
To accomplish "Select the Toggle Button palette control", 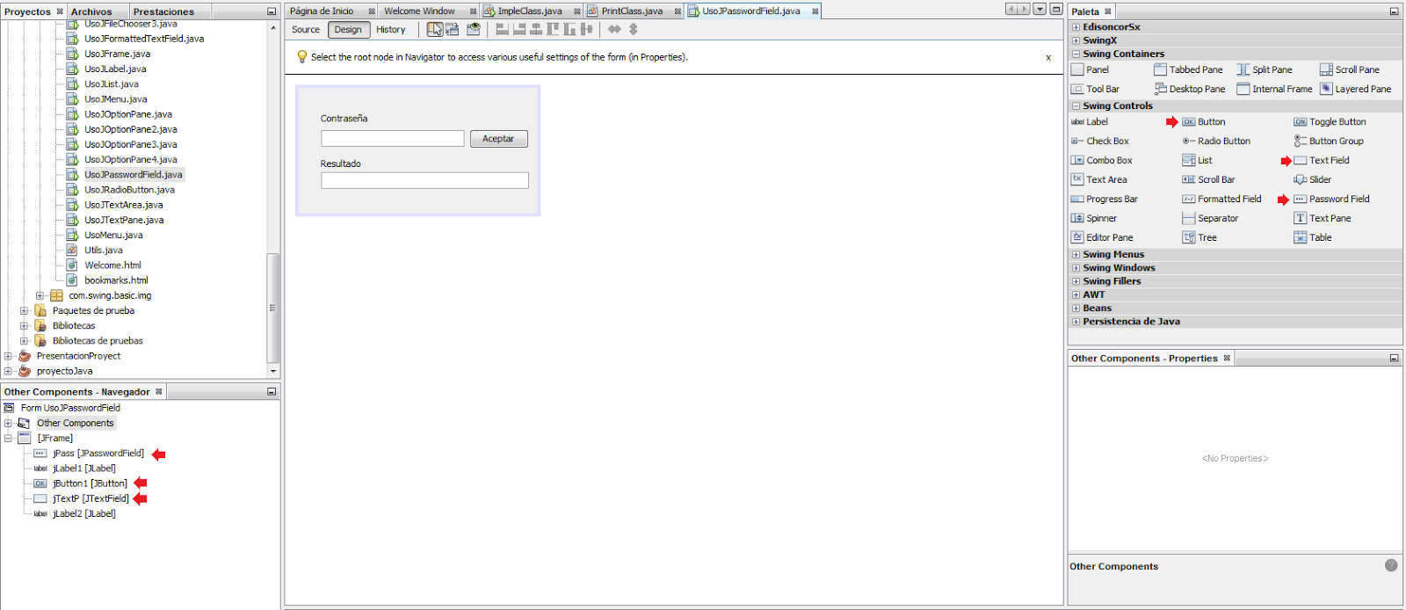I will (1330, 122).
